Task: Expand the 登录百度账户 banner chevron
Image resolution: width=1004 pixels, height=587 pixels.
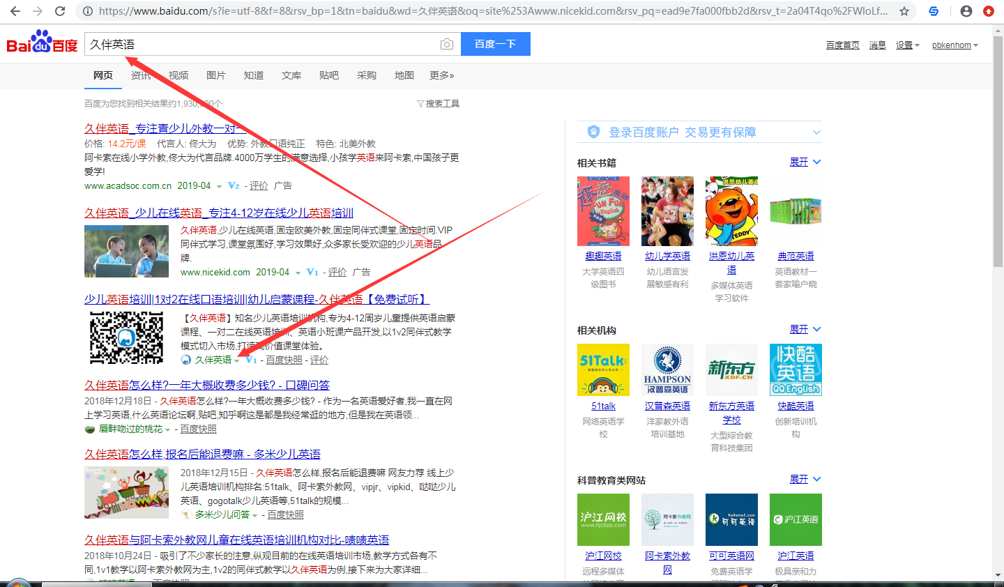Action: (x=816, y=132)
